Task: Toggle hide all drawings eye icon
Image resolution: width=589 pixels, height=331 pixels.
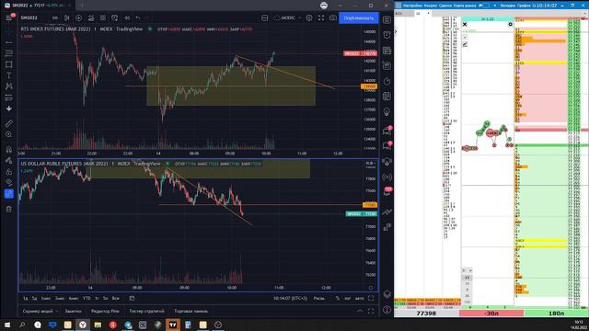Action: 8,182
